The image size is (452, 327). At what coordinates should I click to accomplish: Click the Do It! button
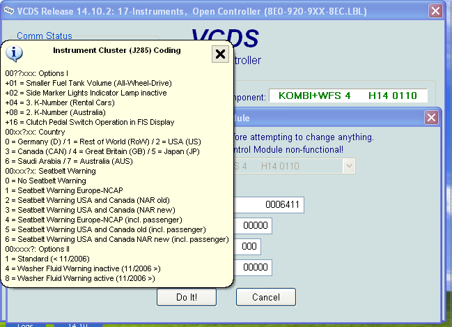(x=187, y=297)
